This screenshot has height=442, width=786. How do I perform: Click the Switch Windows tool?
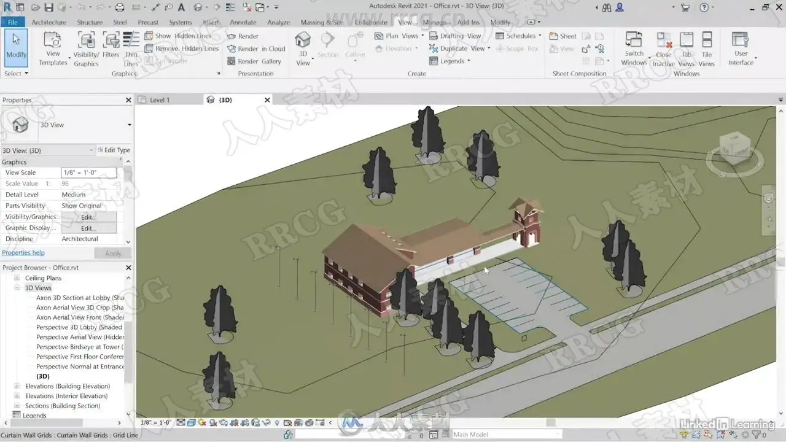point(634,49)
